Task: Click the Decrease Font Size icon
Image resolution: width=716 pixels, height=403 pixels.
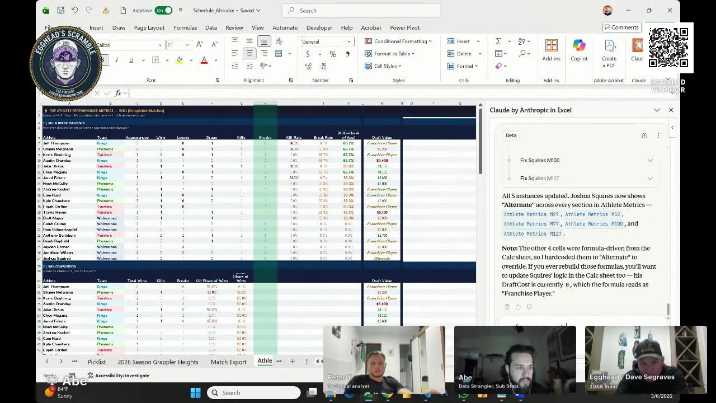Action: pyautogui.click(x=214, y=45)
